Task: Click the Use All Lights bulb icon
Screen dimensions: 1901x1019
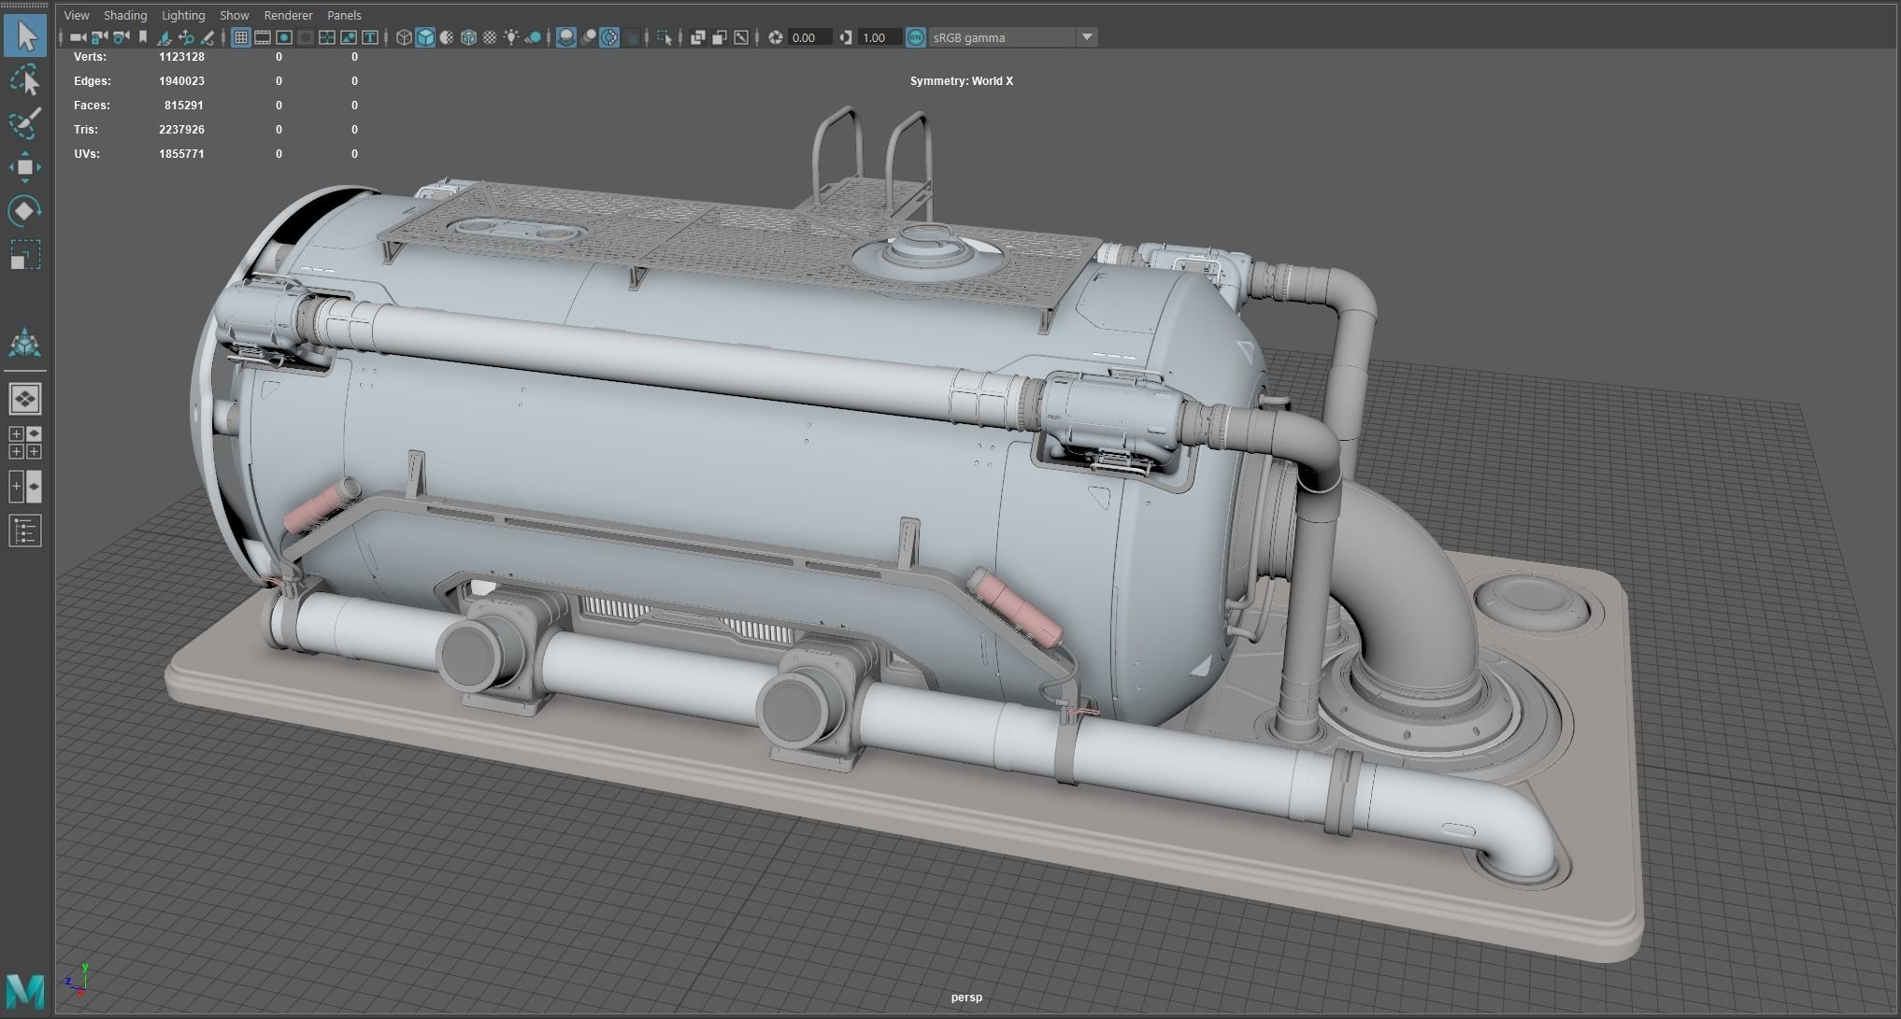Action: [x=511, y=37]
